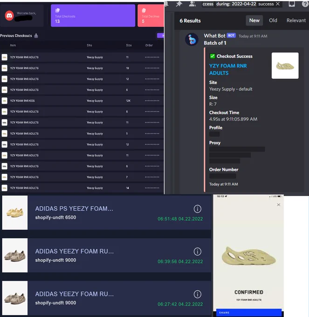Click ADIDAS PS YEEZY FOAM shoe thumbnail
Viewport: 309px width, 317px height.
point(15,213)
